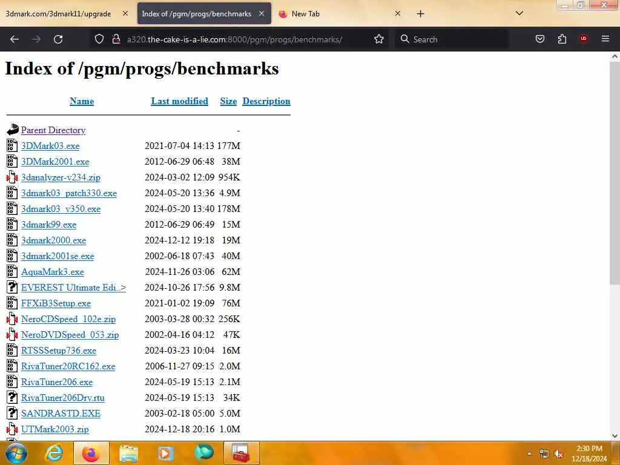Open Windows Media Player from the taskbar
This screenshot has width=620, height=465.
click(166, 453)
